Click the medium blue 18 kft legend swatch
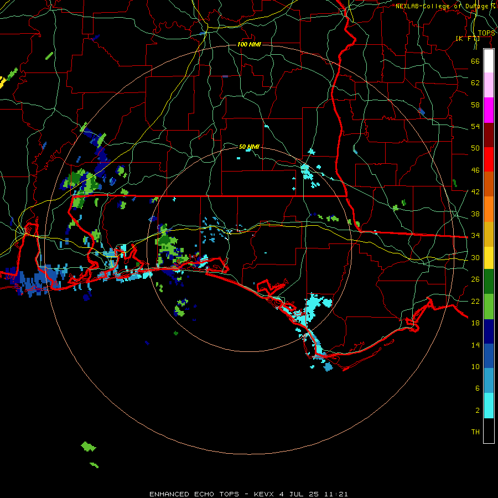The width and height of the screenshot is (498, 498). (489, 356)
